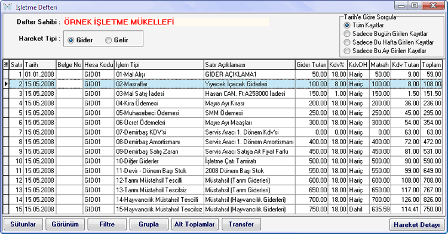Click description 'SMM Ödemesi'

pos(250,113)
